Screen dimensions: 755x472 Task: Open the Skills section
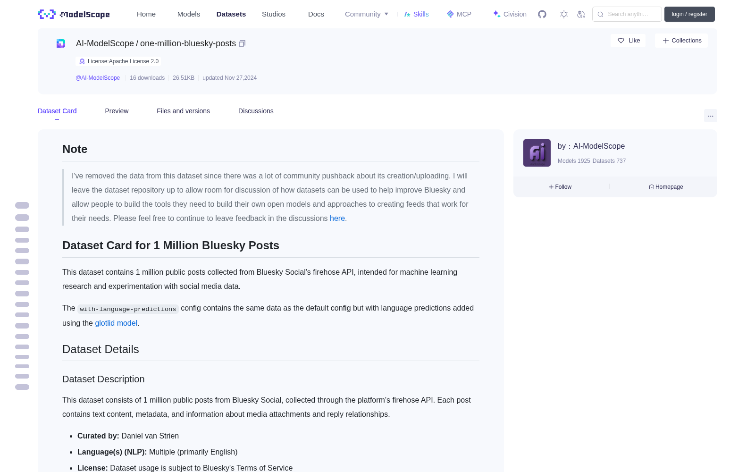tap(416, 14)
